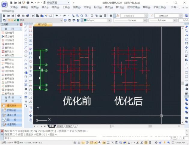Toggle UI lock icon in status bar
This screenshot has width=189, height=145.
pyautogui.click(x=160, y=143)
